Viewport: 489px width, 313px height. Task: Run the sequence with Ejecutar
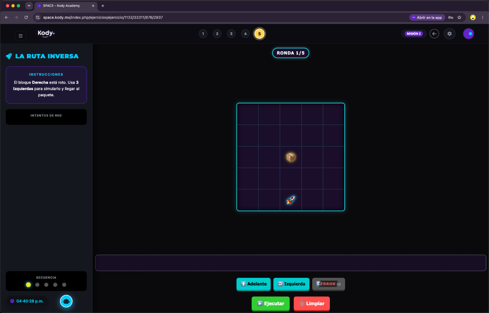(x=270, y=304)
